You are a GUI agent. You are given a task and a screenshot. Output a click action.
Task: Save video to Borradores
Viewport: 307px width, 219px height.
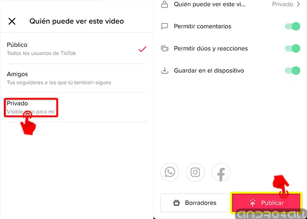click(x=194, y=203)
